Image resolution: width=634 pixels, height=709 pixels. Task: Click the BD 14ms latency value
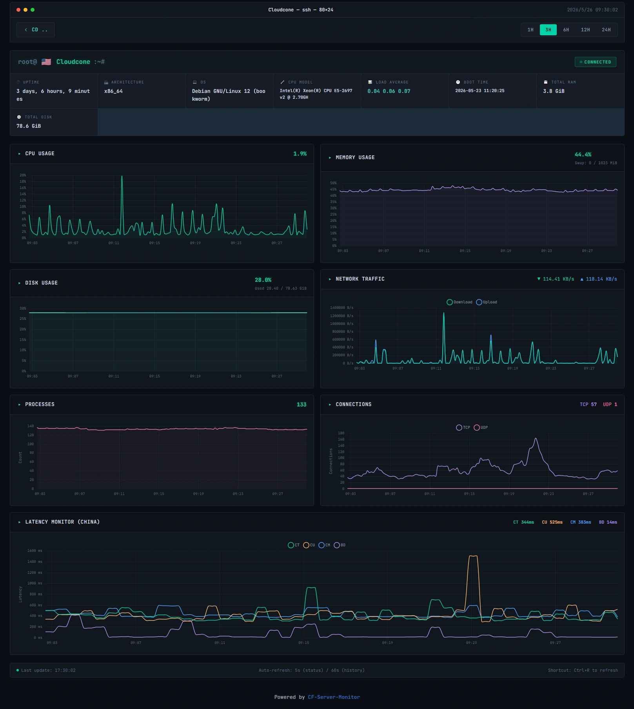pos(608,522)
